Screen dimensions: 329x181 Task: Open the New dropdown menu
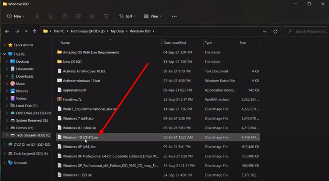pyautogui.click(x=16, y=16)
